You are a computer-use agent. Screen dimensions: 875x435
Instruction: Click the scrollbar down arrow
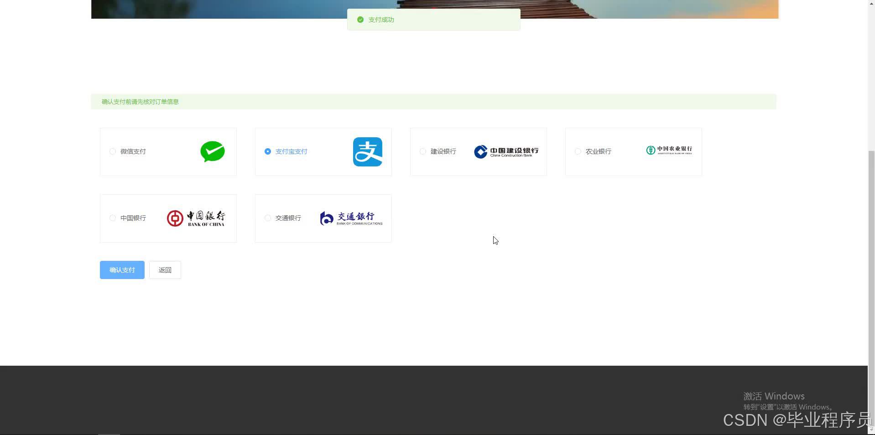tap(871, 430)
